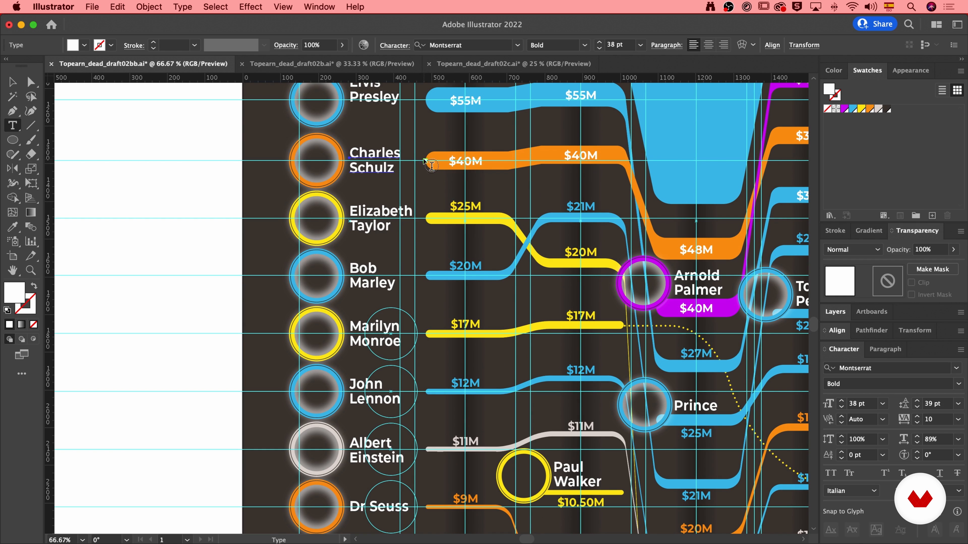
Task: Select the Scale tool
Action: coord(31,168)
